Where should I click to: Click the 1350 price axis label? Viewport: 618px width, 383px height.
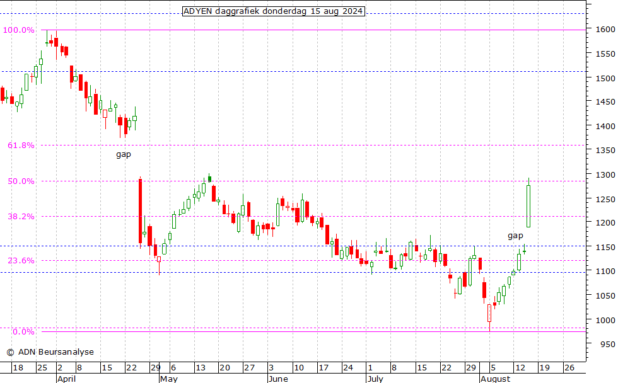(605, 151)
